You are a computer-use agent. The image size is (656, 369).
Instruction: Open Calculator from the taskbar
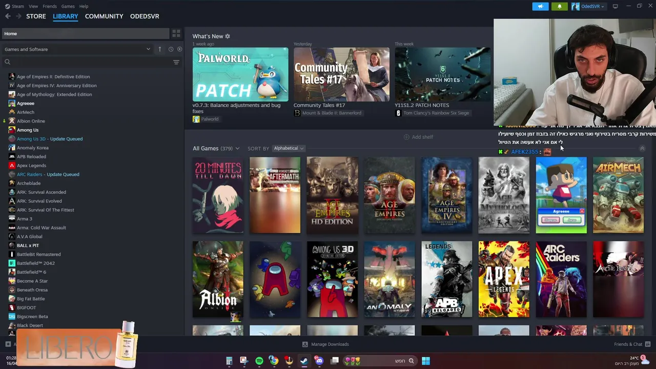(229, 361)
